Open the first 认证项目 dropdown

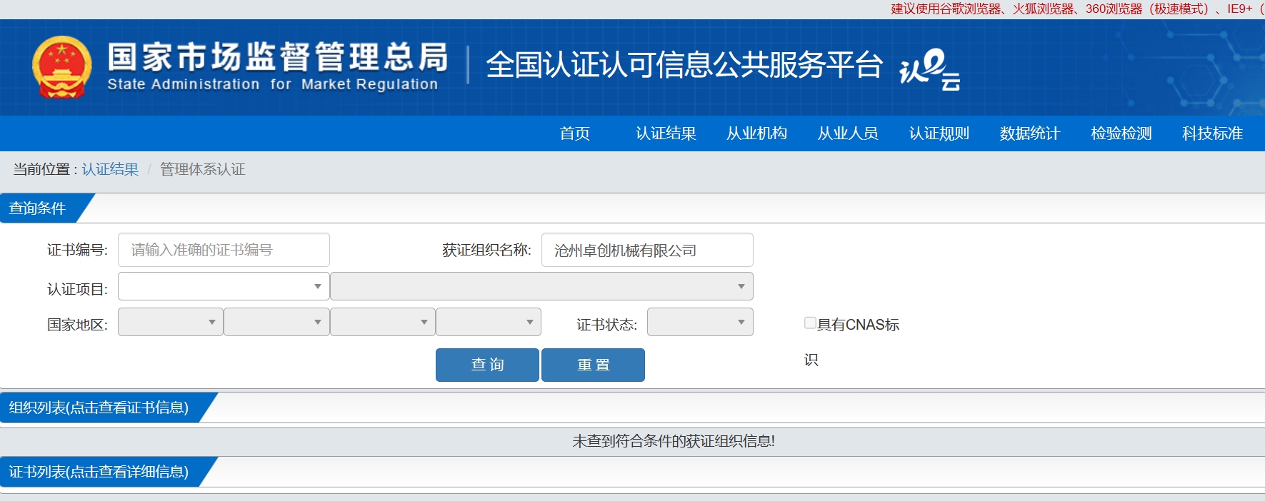[224, 286]
